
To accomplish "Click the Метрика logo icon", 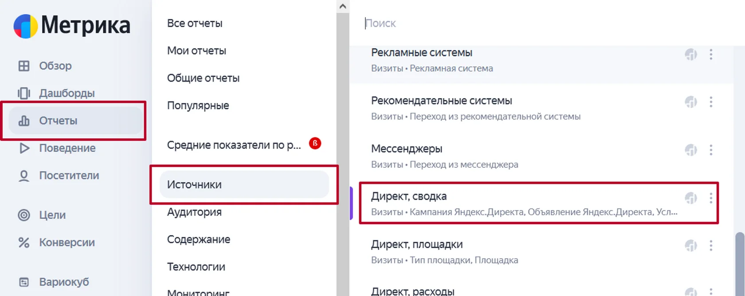I will tap(25, 26).
